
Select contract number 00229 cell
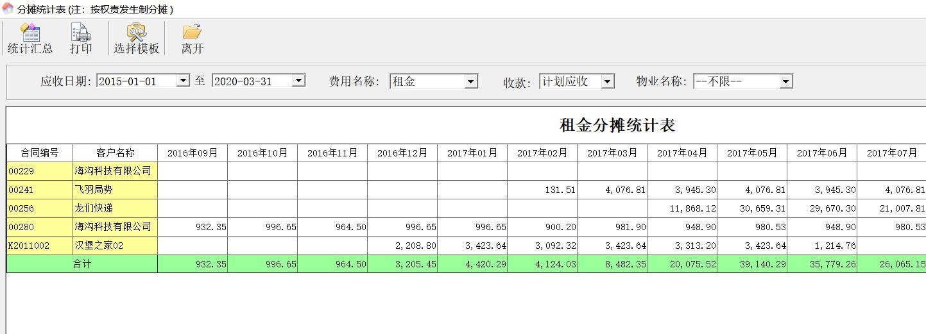point(40,171)
